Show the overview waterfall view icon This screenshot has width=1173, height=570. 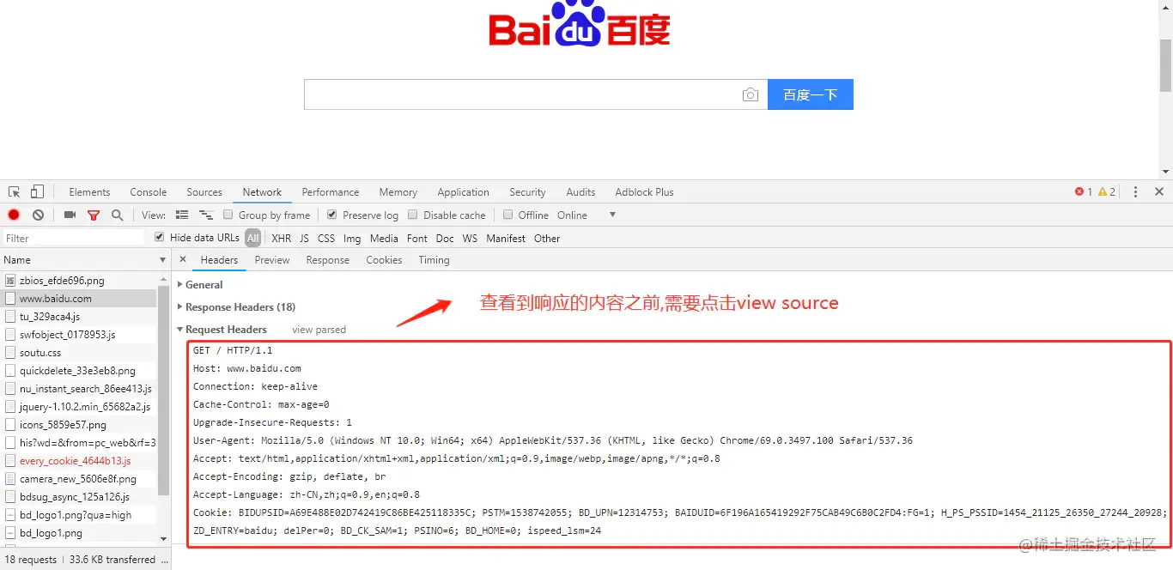point(206,215)
